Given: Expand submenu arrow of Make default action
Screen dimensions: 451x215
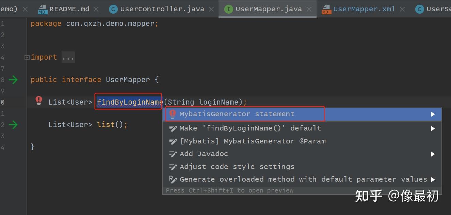Looking at the screenshot, I should pos(433,128).
